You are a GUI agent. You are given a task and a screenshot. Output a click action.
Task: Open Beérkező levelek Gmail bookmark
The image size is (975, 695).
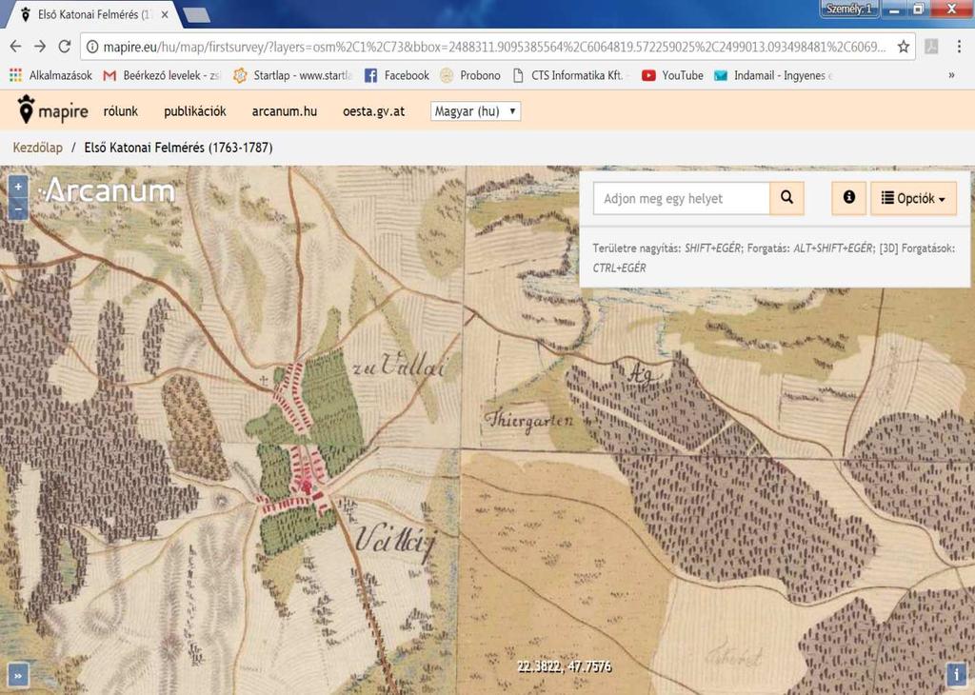pyautogui.click(x=162, y=75)
